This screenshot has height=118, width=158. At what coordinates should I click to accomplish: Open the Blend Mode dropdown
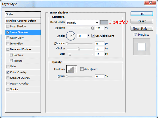tap(83, 22)
